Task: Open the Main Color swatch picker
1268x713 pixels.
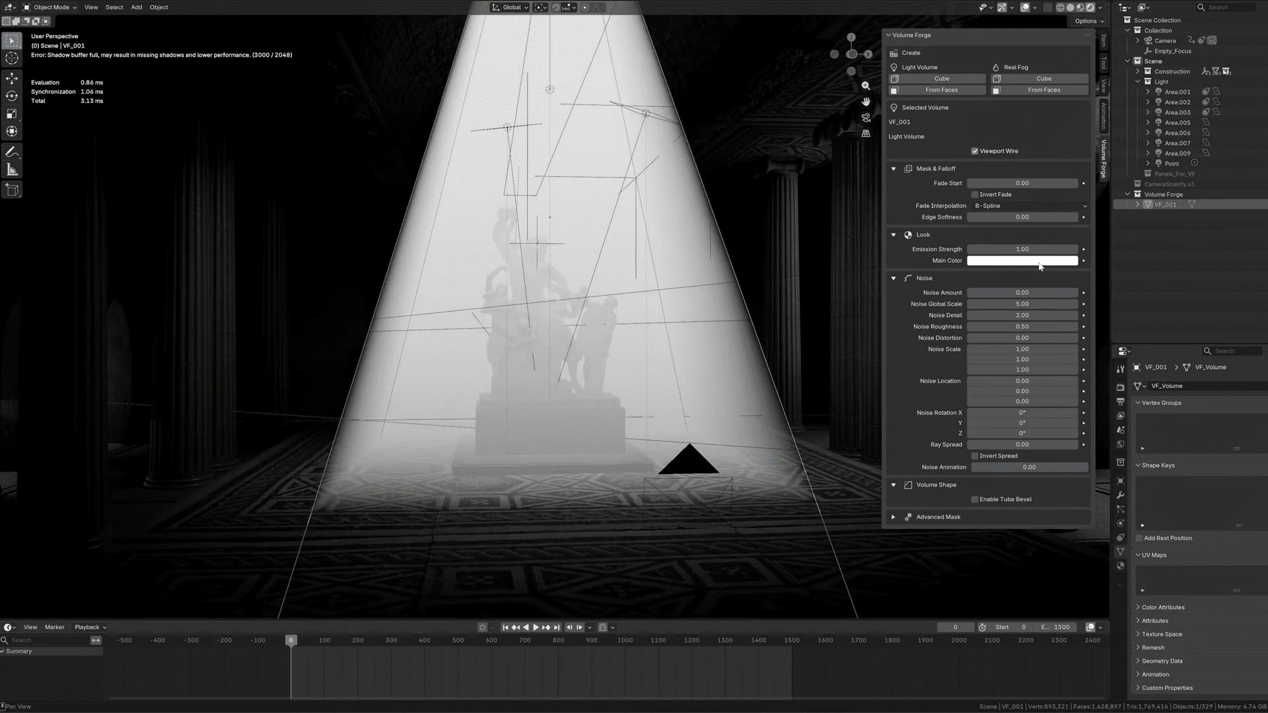Action: tap(1022, 260)
